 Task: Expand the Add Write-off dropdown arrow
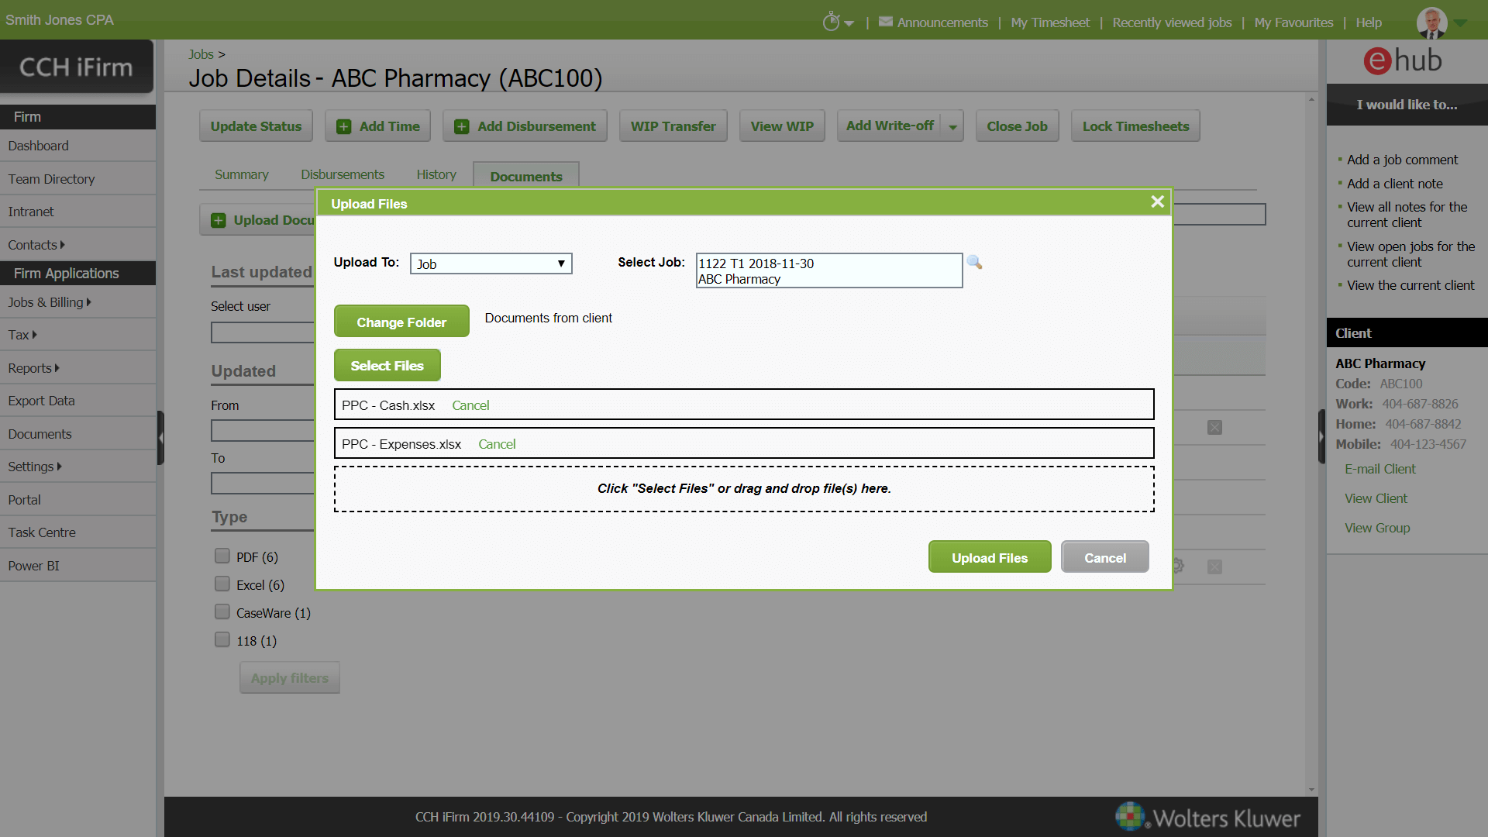952,126
